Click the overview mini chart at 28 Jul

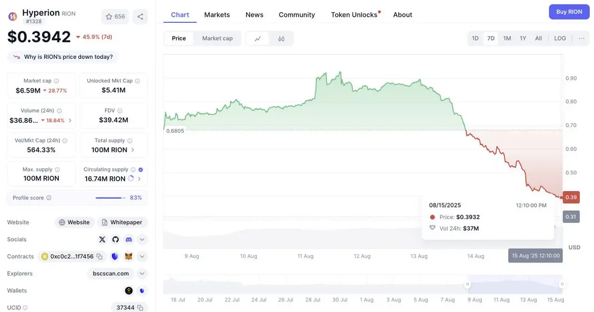pos(312,284)
